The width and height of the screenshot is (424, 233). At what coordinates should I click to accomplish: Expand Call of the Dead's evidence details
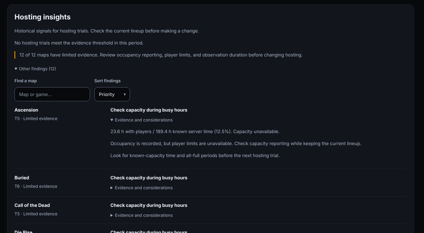(x=142, y=215)
